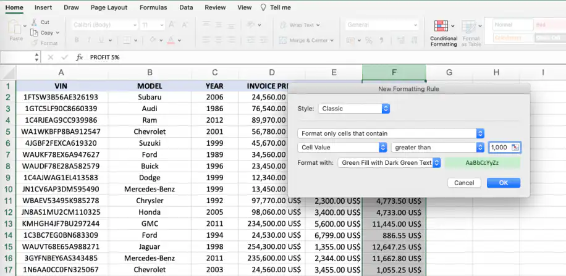
Task: Click the Name Box stepper arrows
Action: coord(37,57)
